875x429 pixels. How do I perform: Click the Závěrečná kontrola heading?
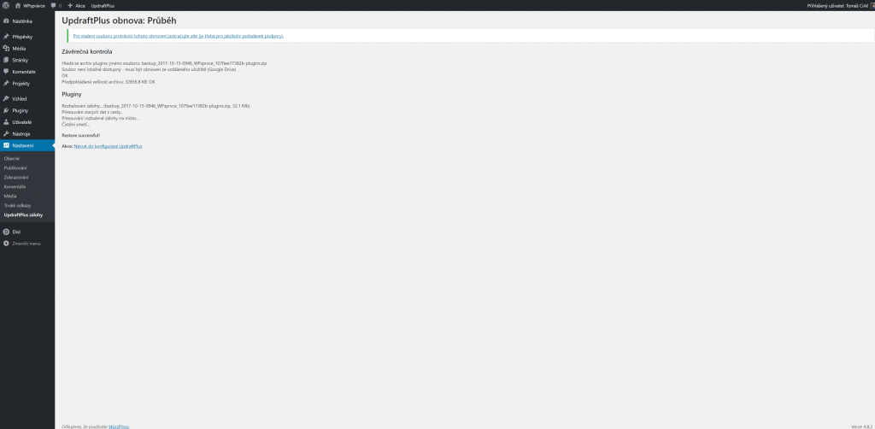point(87,52)
